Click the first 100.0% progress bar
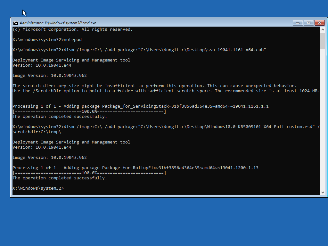Image resolution: width=328 pixels, height=246 pixels. 89,111
